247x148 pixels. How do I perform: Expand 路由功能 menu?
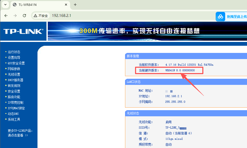click(x=14, y=97)
